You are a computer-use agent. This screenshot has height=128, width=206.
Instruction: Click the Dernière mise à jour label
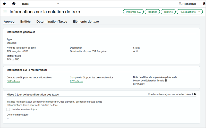pos(18,115)
